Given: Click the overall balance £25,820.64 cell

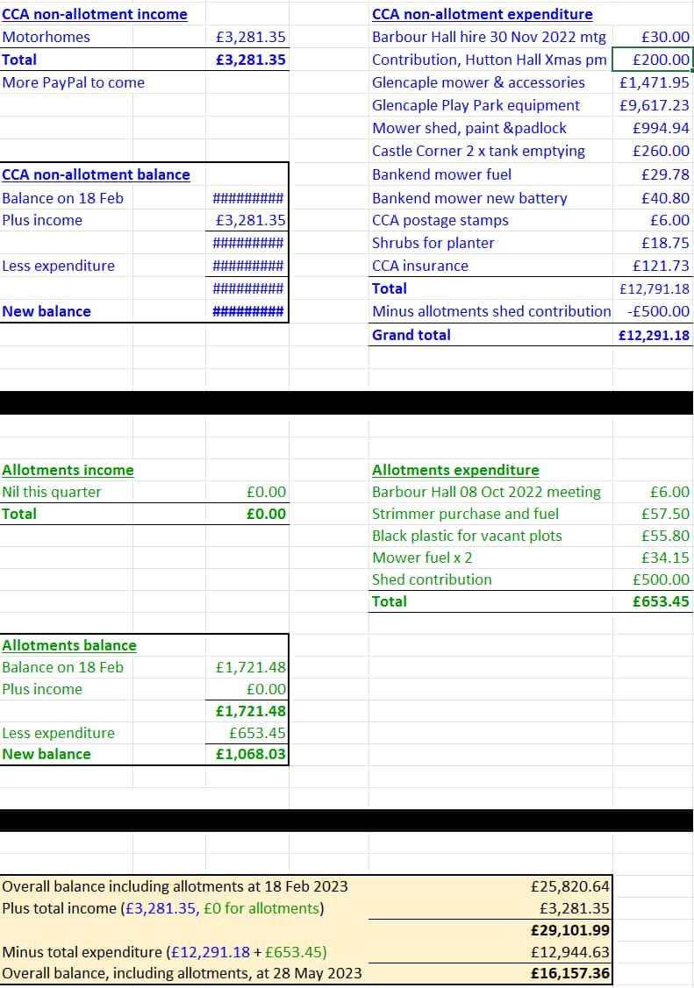Looking at the screenshot, I should coord(569,886).
